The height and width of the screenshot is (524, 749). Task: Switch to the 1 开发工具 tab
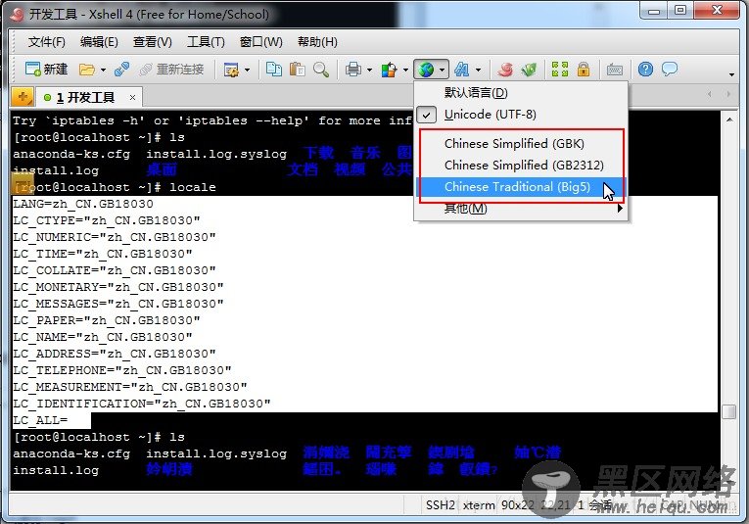coord(85,98)
